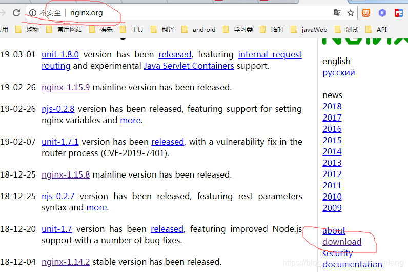This screenshot has width=408, height=272.
Task: Open the 翻译 bookmarks folder
Action: (162, 29)
